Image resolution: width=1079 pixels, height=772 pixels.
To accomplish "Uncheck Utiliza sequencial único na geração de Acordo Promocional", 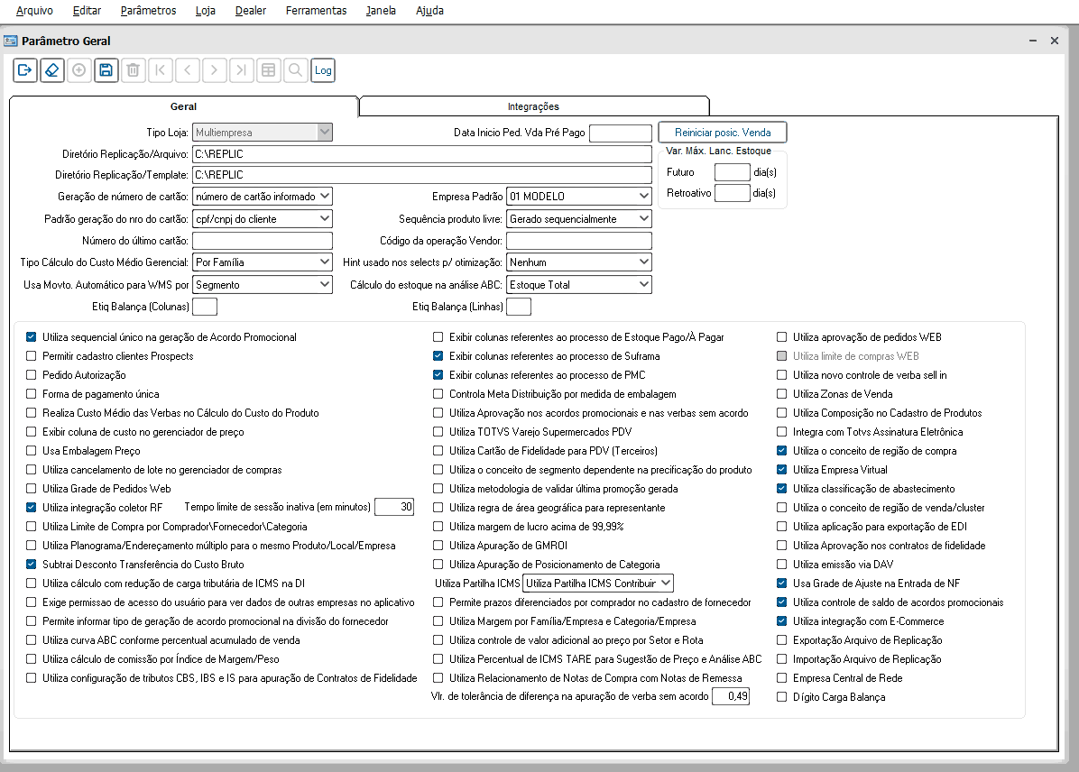I will (x=31, y=337).
